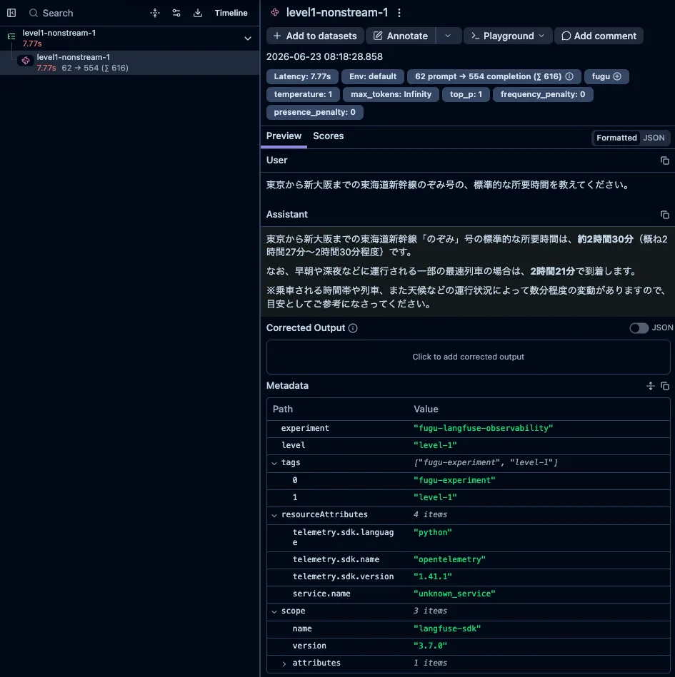Open the Annotate dropdown arrow
The width and height of the screenshot is (675, 677).
448,36
